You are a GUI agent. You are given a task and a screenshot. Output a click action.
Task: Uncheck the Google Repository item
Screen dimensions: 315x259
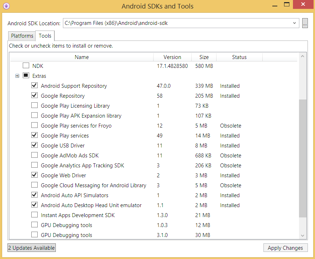[x=34, y=96]
